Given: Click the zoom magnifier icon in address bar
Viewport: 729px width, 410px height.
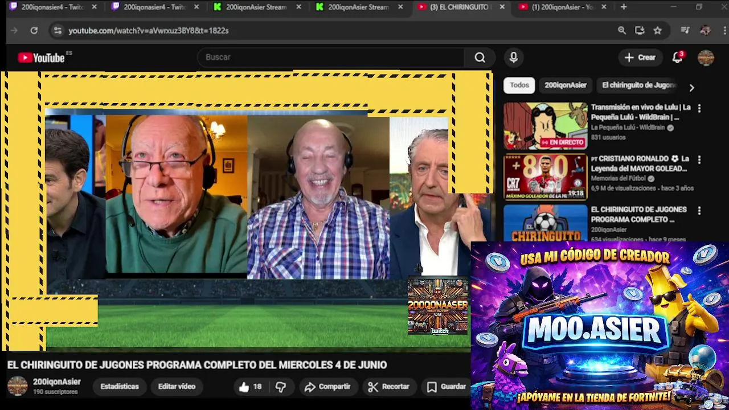Looking at the screenshot, I should point(622,31).
